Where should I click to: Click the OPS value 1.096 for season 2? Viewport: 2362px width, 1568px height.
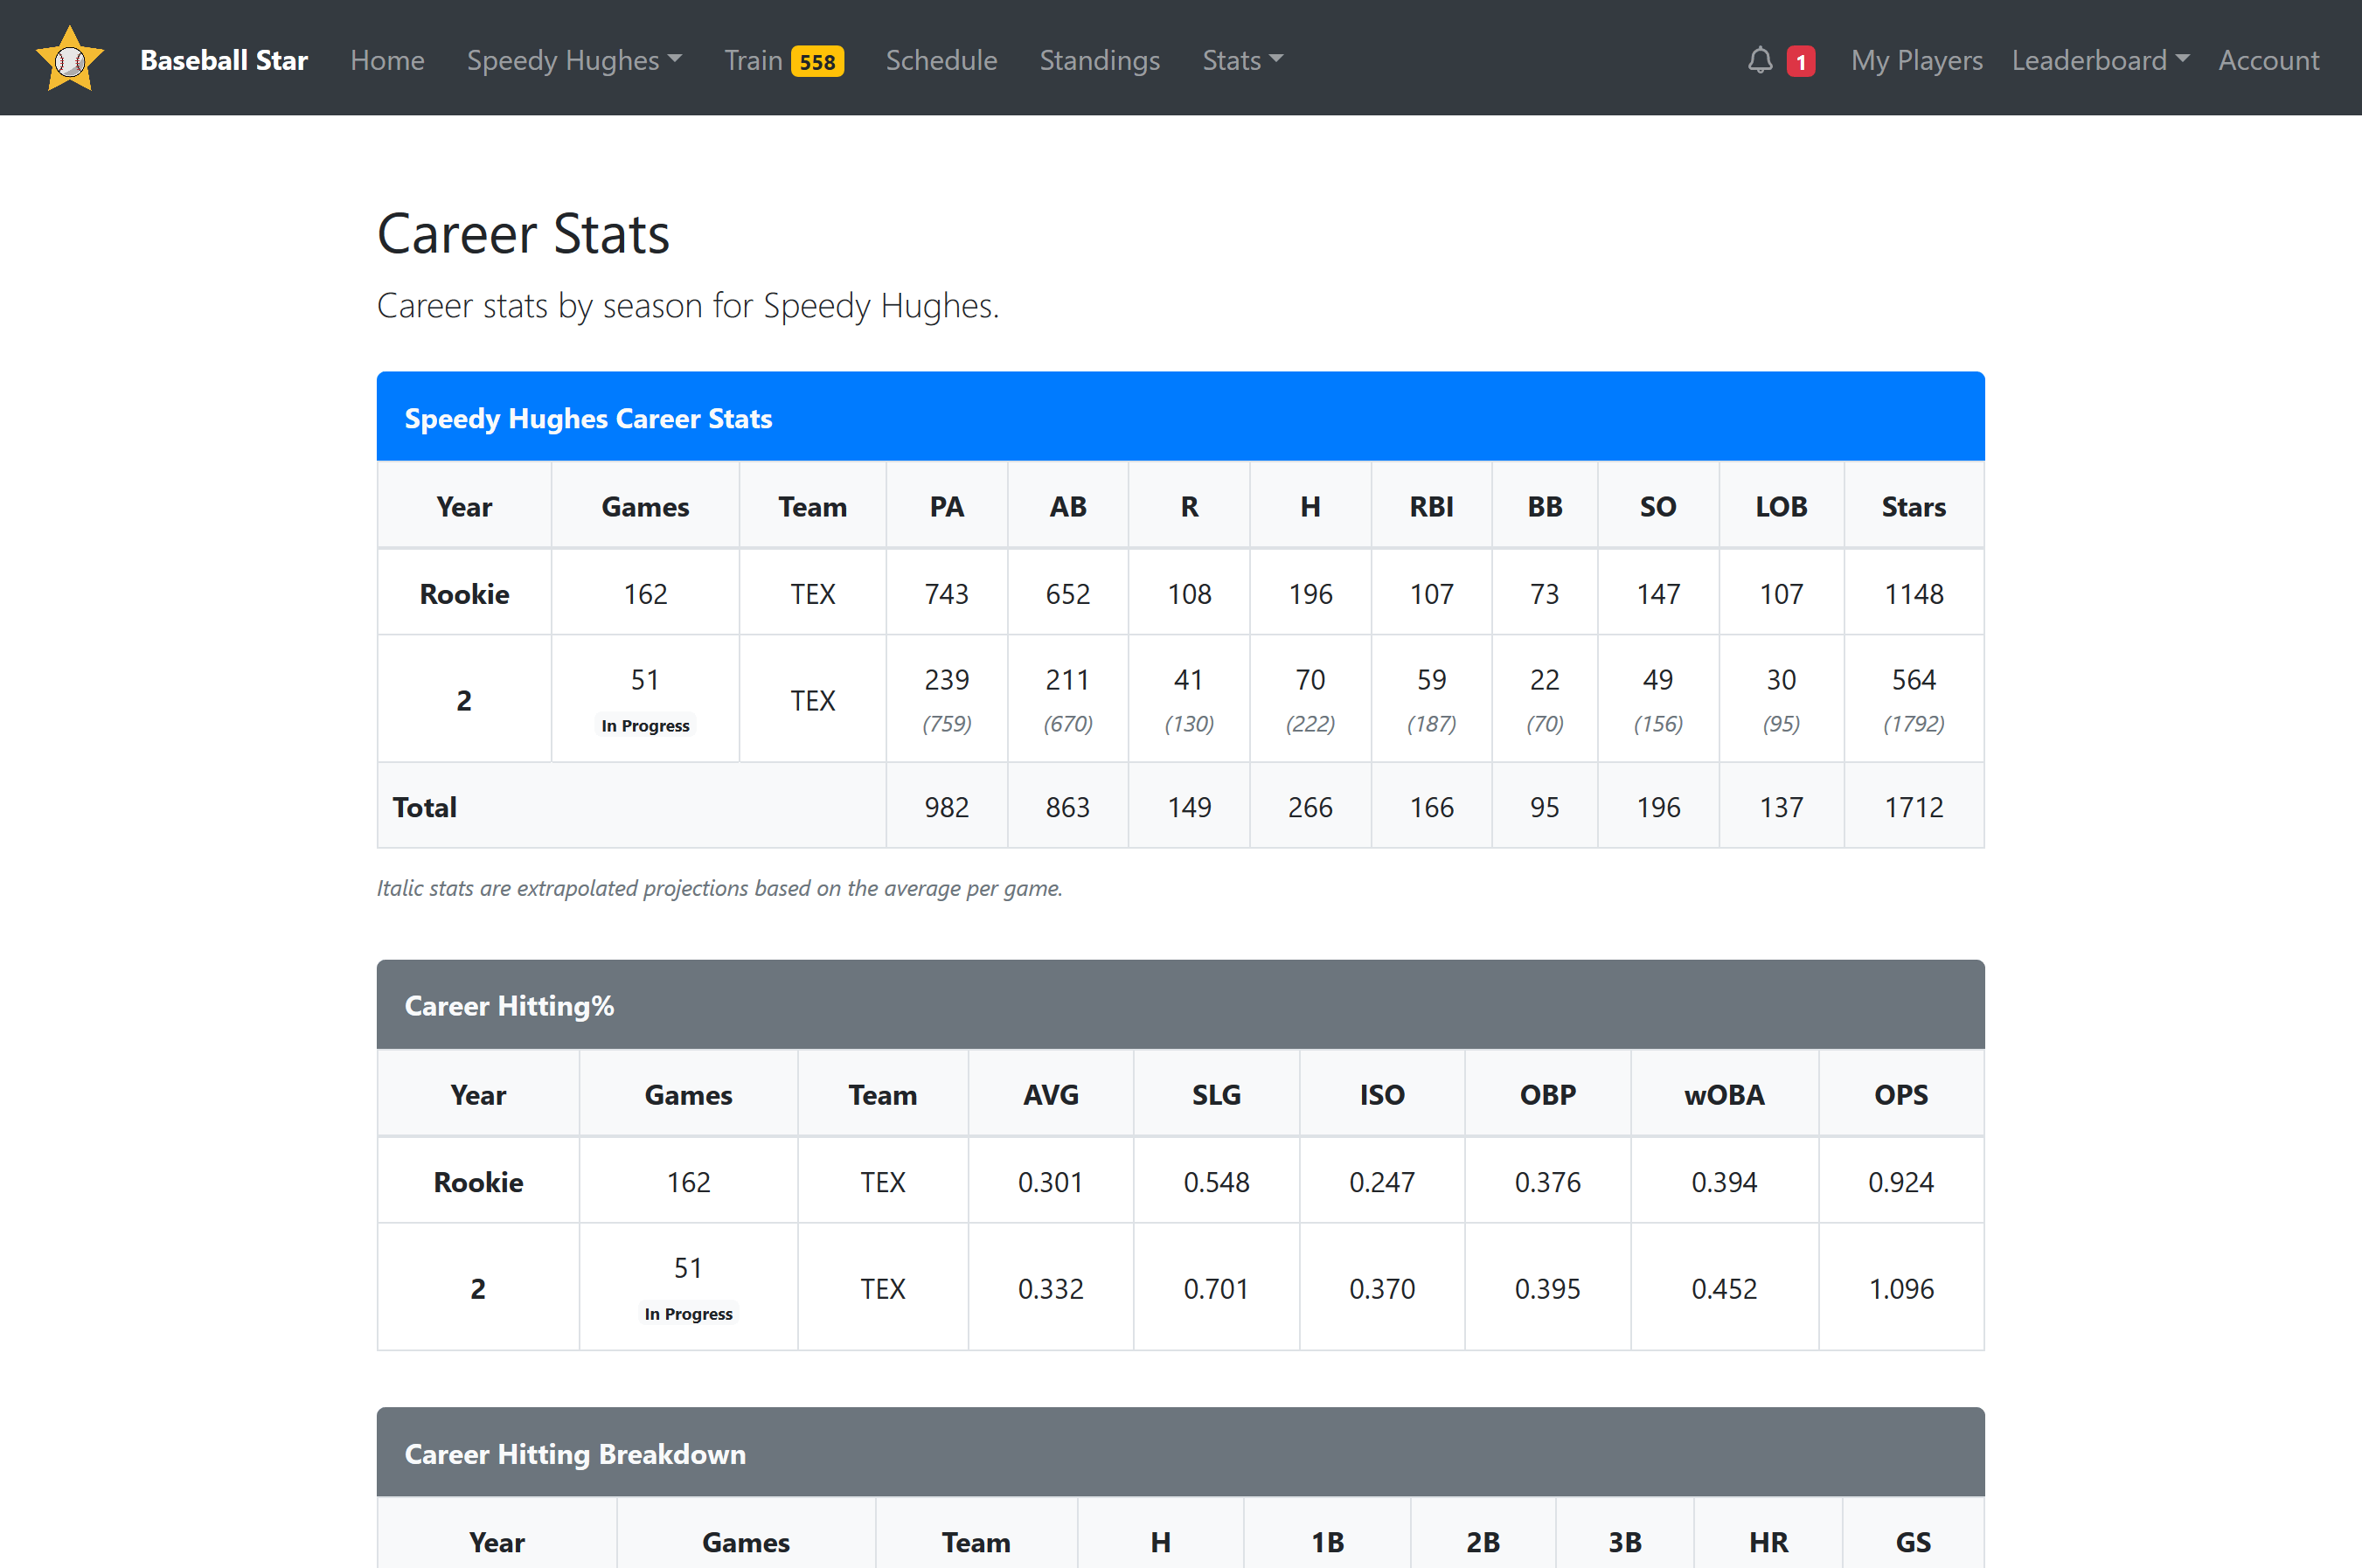point(1901,1288)
